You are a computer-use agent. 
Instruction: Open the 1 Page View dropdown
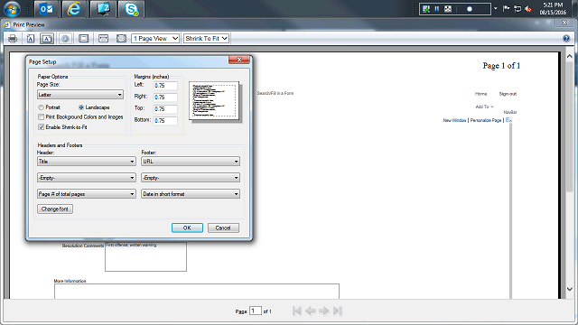pyautogui.click(x=155, y=38)
